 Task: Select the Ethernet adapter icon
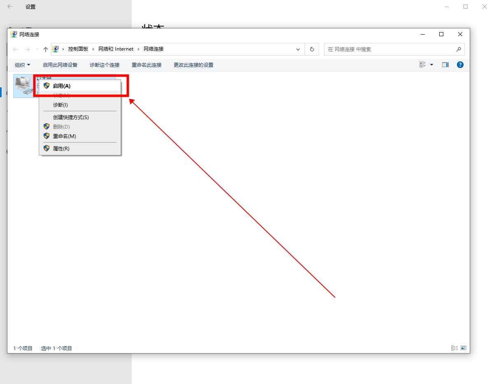pyautogui.click(x=23, y=86)
